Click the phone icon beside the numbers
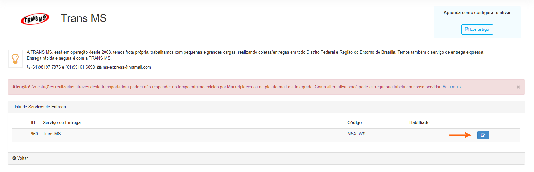The height and width of the screenshot is (172, 534). 28,67
